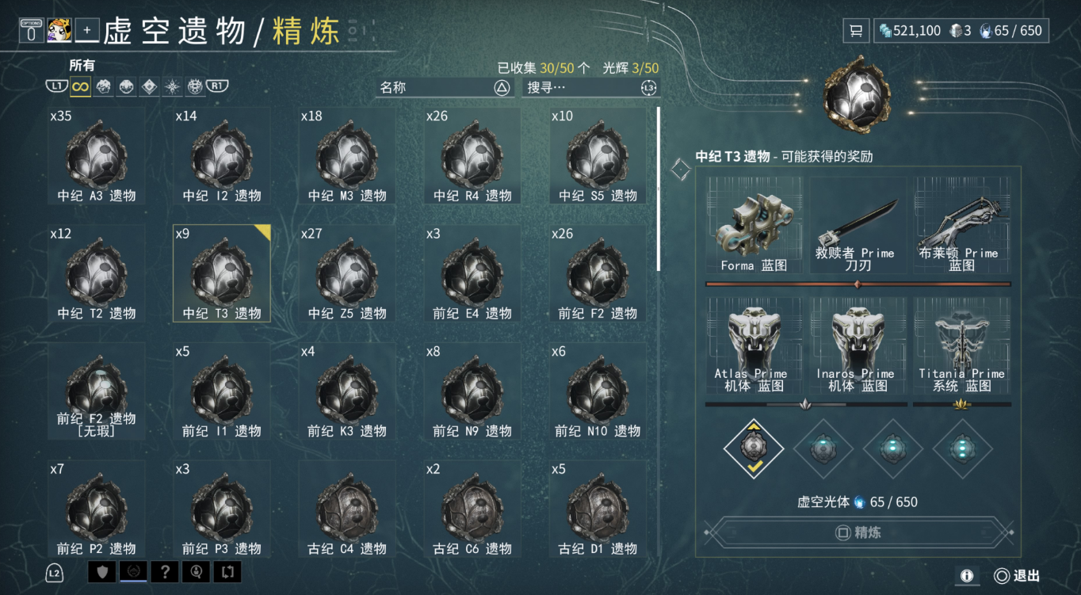Select the intact refinement level diamond
The image size is (1081, 595).
point(754,448)
